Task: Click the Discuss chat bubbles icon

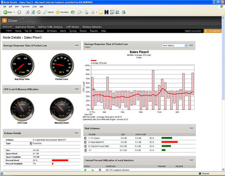Action: tap(112, 12)
